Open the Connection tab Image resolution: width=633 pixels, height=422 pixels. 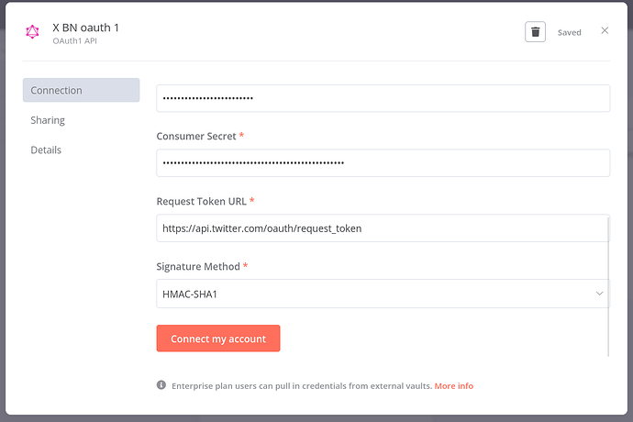(81, 90)
